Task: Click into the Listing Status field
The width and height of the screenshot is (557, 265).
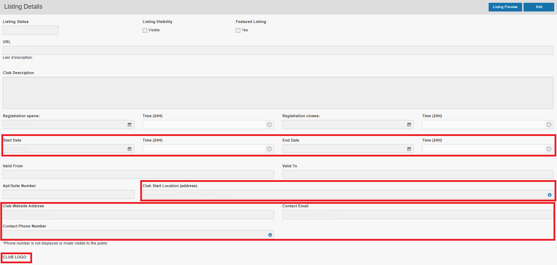Action: tap(31, 30)
